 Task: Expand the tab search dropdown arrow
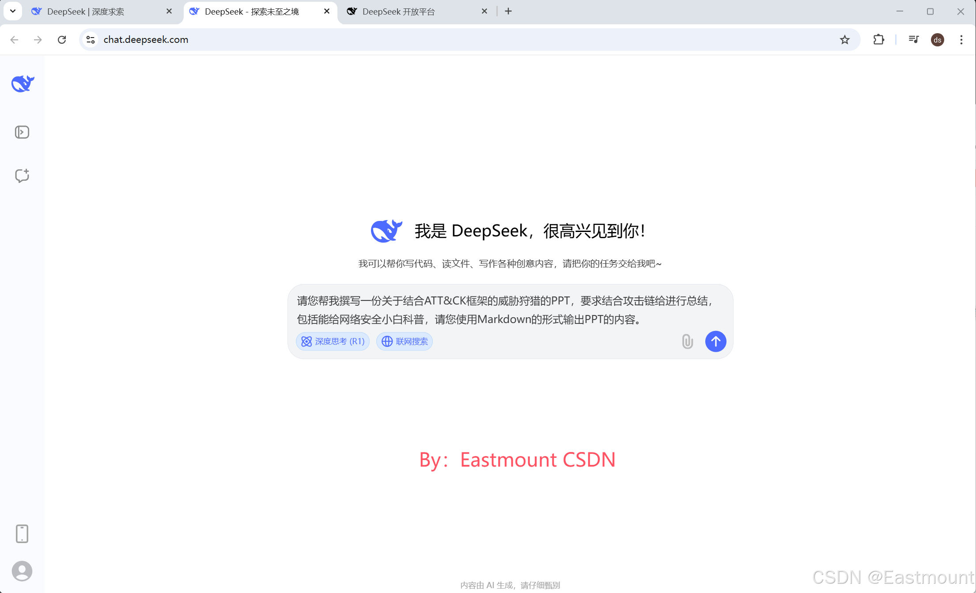pos(13,11)
